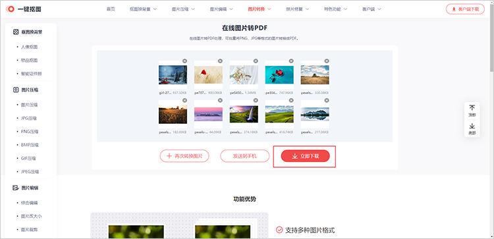Select the green hills thumbnail
The width and height of the screenshot is (494, 239).
[x=279, y=114]
